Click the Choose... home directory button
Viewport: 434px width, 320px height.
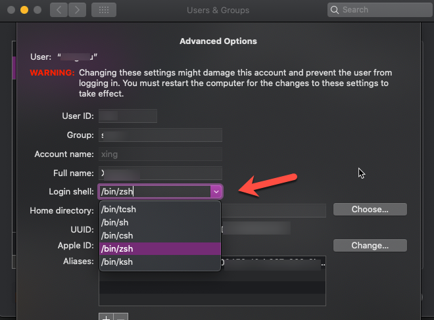370,210
